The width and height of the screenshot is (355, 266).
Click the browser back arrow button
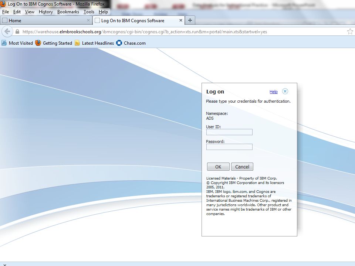click(7, 31)
